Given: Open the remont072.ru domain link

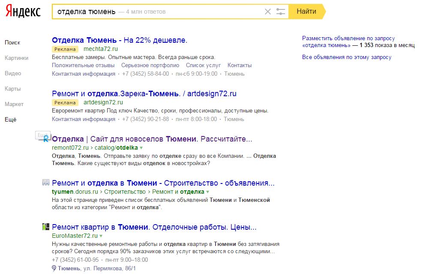Looking at the screenshot, I should click(x=70, y=148).
